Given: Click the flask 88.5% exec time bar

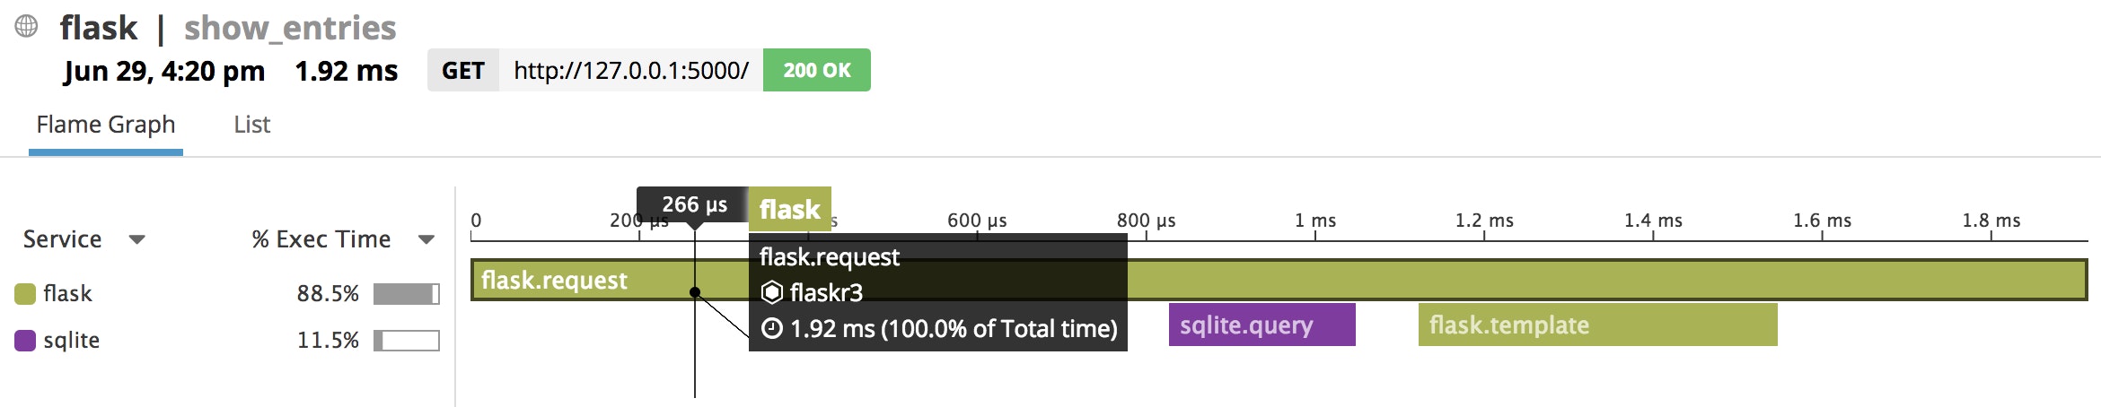Looking at the screenshot, I should coord(407,294).
